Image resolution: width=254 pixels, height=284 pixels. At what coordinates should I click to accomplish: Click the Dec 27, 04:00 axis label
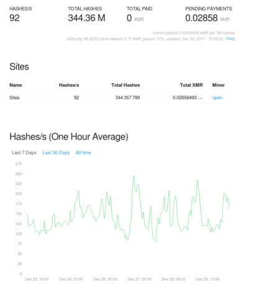coord(139,279)
